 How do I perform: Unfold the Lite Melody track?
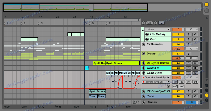click(147, 34)
